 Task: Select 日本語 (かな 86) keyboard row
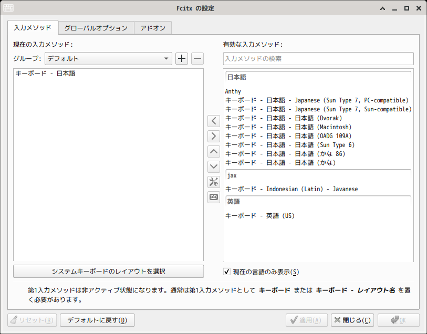coord(318,154)
